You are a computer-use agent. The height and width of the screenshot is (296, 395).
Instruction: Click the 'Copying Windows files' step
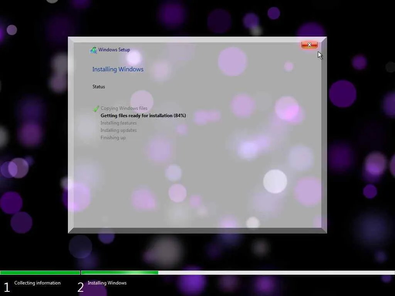tap(124, 108)
